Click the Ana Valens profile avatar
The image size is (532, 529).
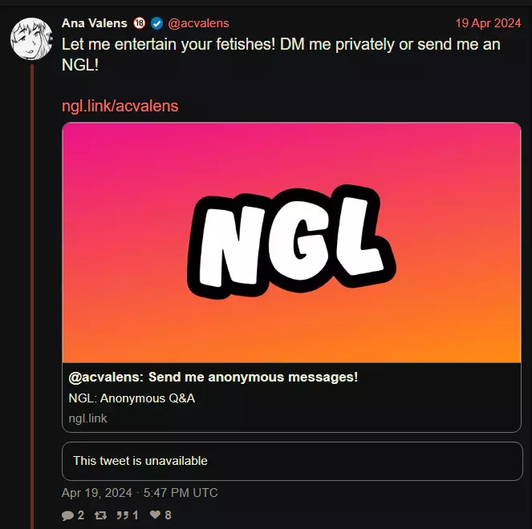point(31,39)
